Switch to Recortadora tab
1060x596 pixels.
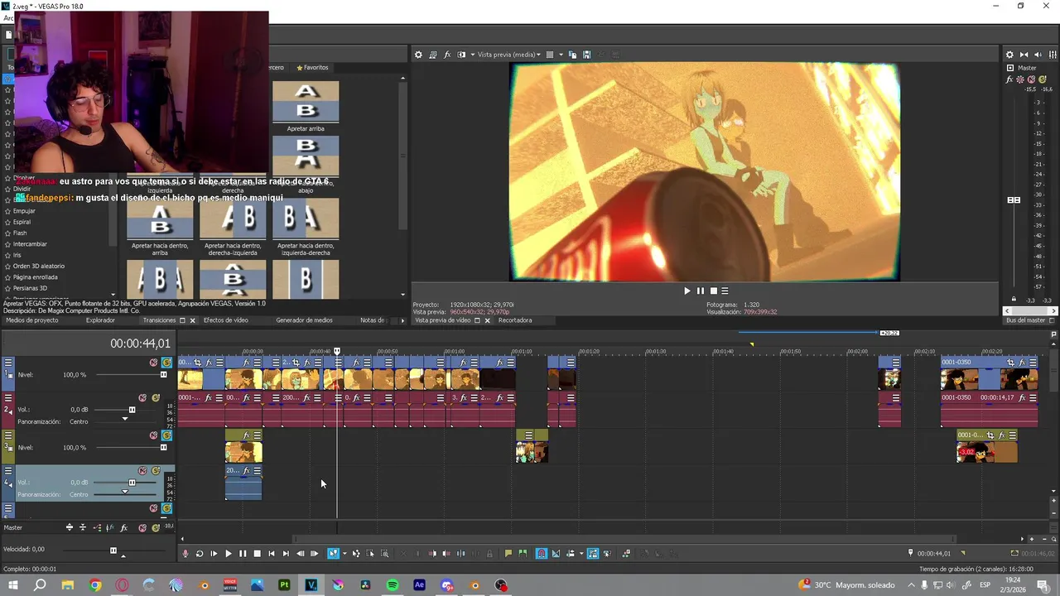point(515,320)
